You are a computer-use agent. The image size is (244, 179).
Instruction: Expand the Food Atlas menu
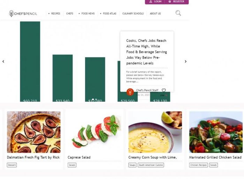108,14
